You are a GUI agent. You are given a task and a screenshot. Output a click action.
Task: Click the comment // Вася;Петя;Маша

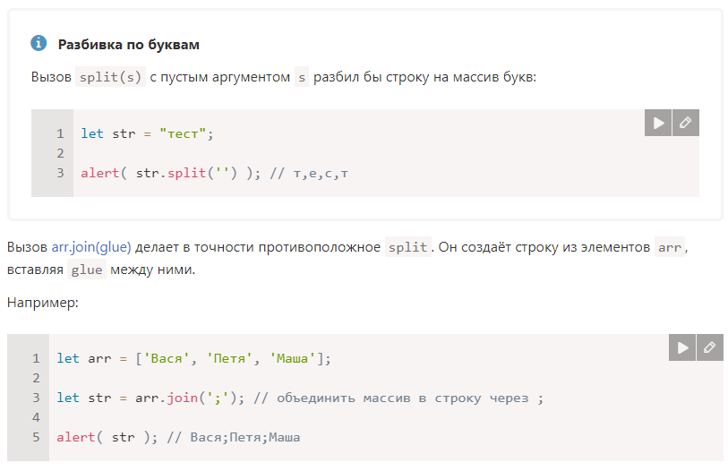pyautogui.click(x=234, y=437)
